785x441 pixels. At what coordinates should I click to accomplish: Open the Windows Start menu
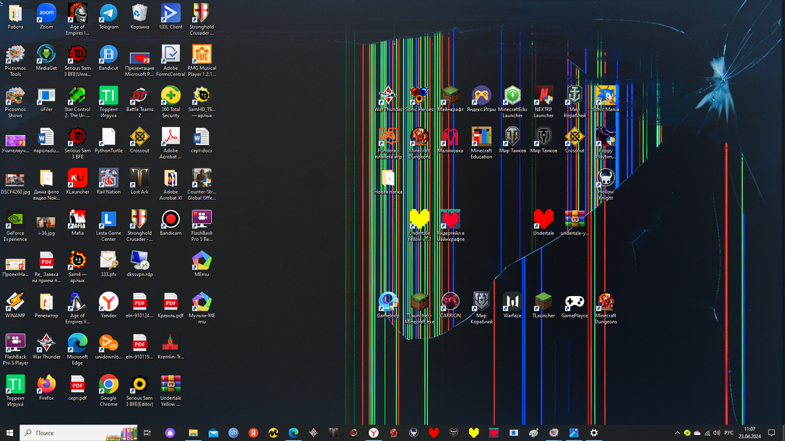point(10,433)
